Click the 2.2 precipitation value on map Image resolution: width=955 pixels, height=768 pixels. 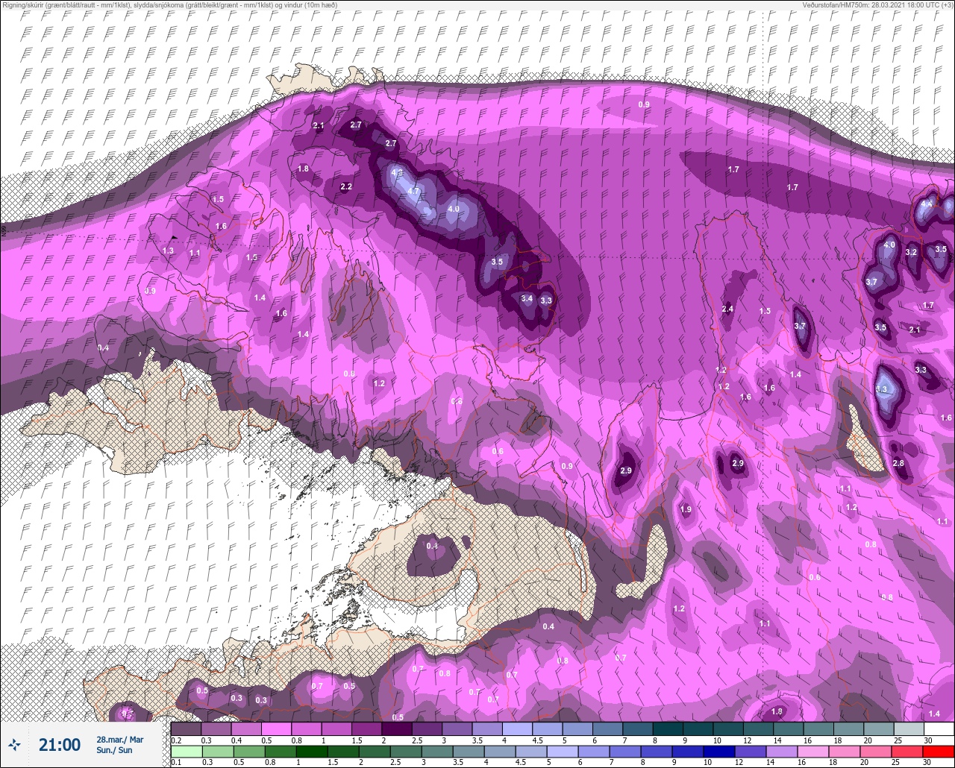(x=346, y=187)
